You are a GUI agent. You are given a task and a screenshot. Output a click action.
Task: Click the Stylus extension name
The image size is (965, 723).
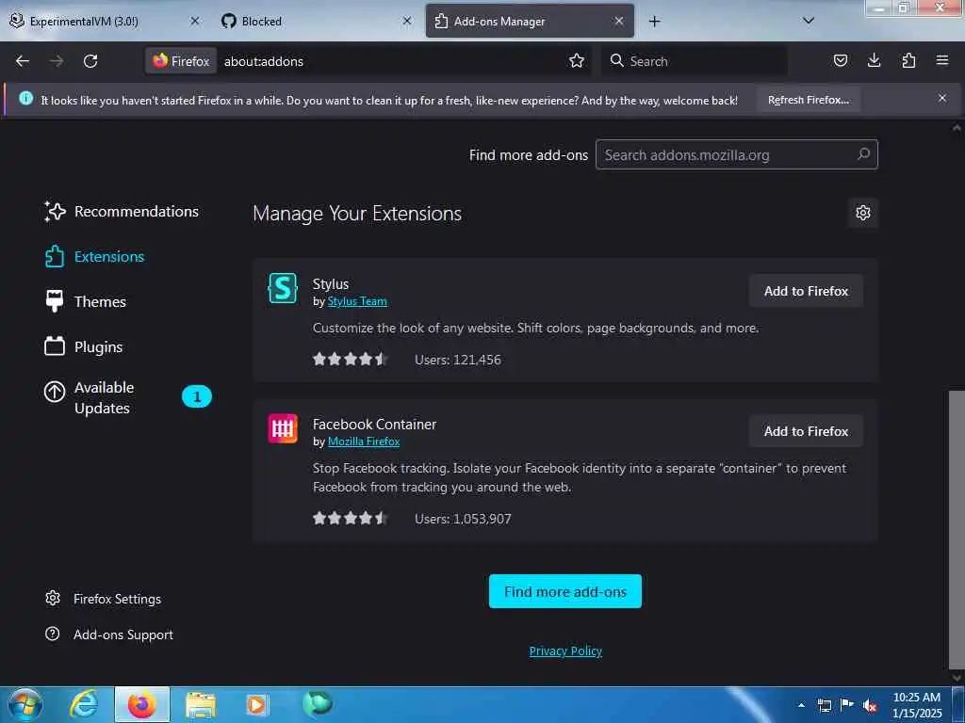(331, 284)
